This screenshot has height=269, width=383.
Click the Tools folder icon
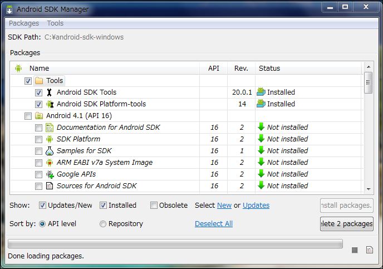(39, 81)
